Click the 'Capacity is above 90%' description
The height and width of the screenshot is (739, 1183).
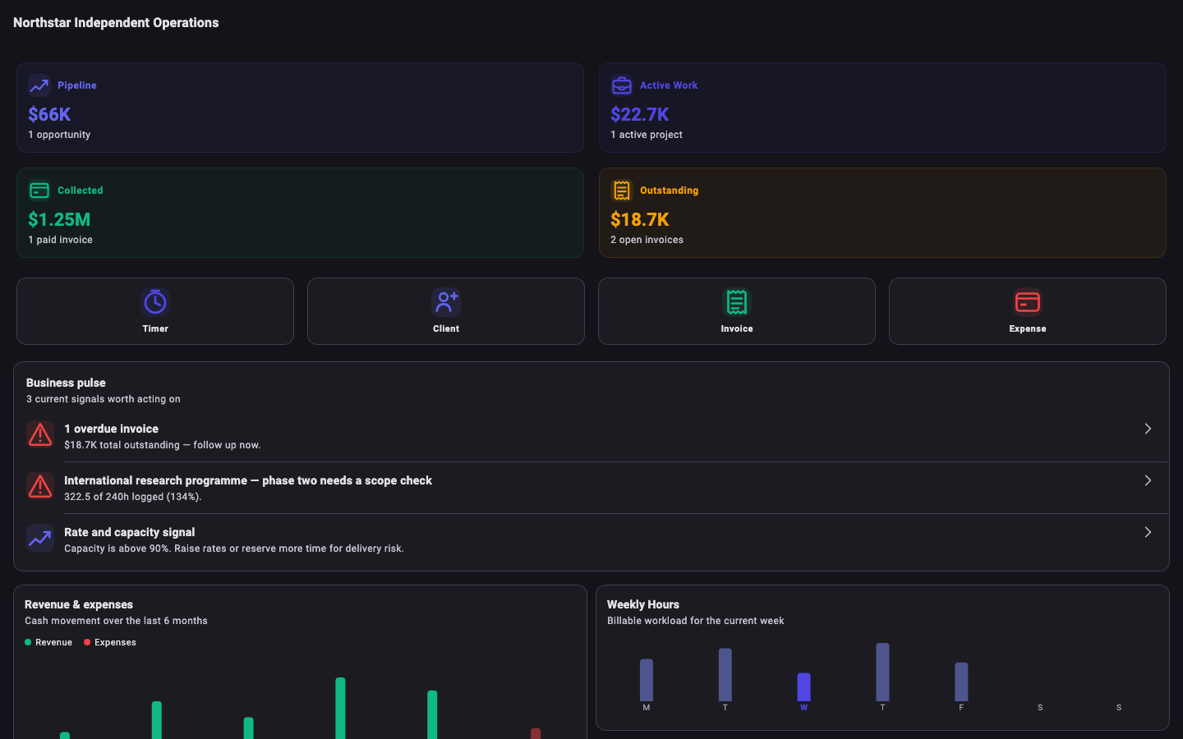point(234,549)
